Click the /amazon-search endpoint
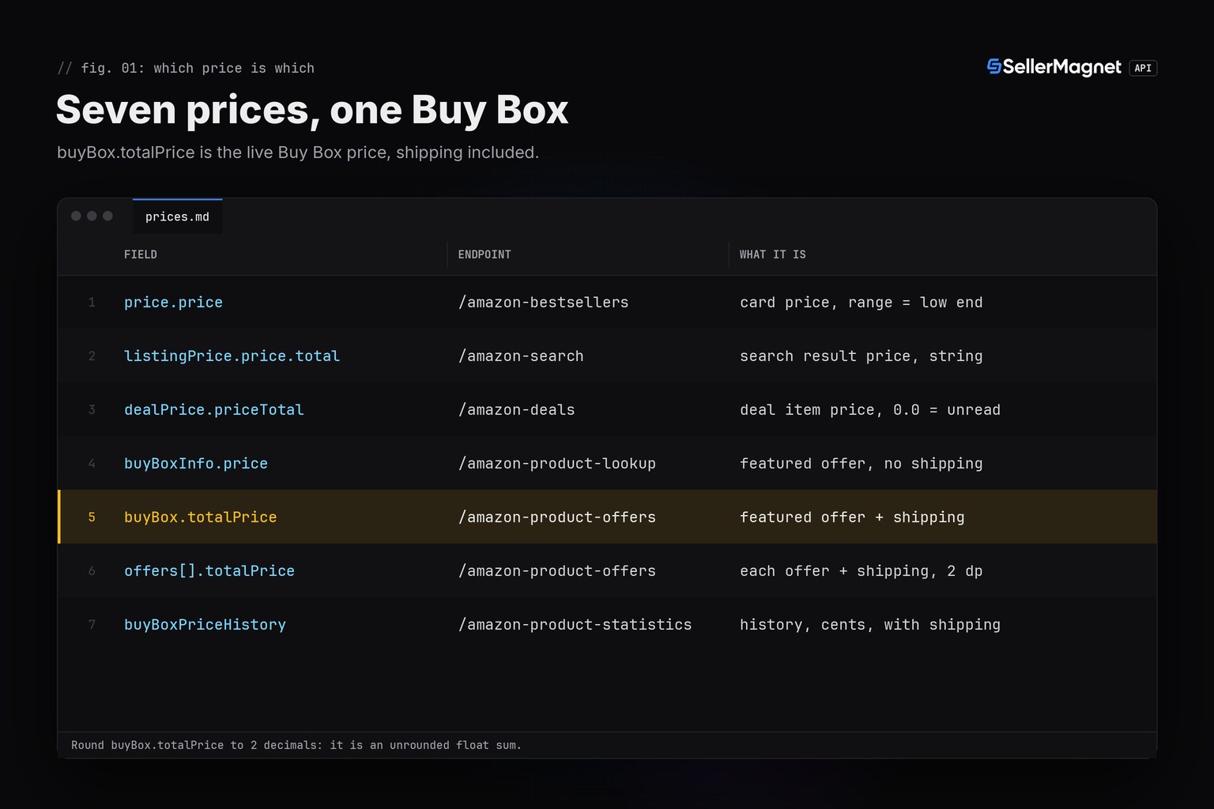Viewport: 1214px width, 809px height. pyautogui.click(x=521, y=356)
